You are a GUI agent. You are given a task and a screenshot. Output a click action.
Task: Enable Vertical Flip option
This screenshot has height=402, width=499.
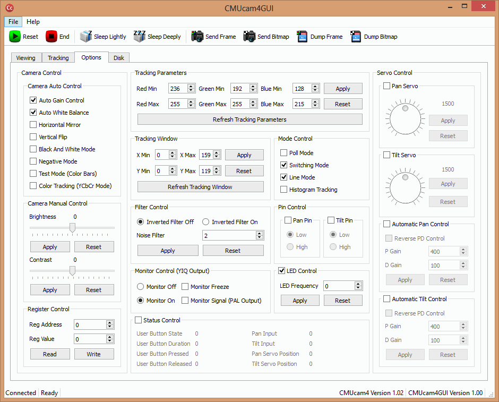click(x=33, y=137)
